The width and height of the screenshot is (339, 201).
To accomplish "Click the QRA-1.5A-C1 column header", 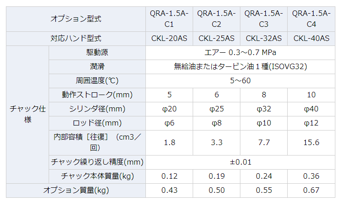I will pyautogui.click(x=169, y=19).
